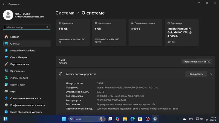This screenshot has width=219, height=123.
Task: Open the Главная home page
Action: [x=27, y=37]
